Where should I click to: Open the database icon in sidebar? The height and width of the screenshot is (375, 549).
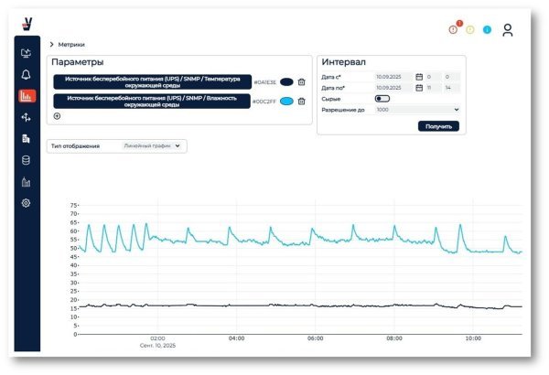[26, 160]
